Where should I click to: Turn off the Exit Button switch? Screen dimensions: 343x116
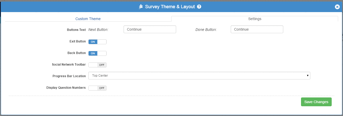[x=97, y=42]
